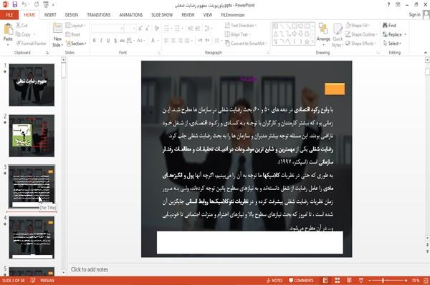This screenshot has height=285, width=430.
Task: Click the Reset slide icon
Action: (73, 34)
